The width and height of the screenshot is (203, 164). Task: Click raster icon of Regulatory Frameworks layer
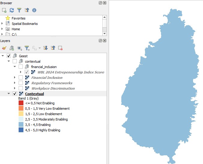tap(27, 83)
